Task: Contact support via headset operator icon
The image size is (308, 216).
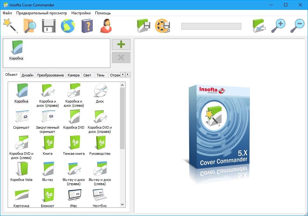Action: pyautogui.click(x=106, y=26)
